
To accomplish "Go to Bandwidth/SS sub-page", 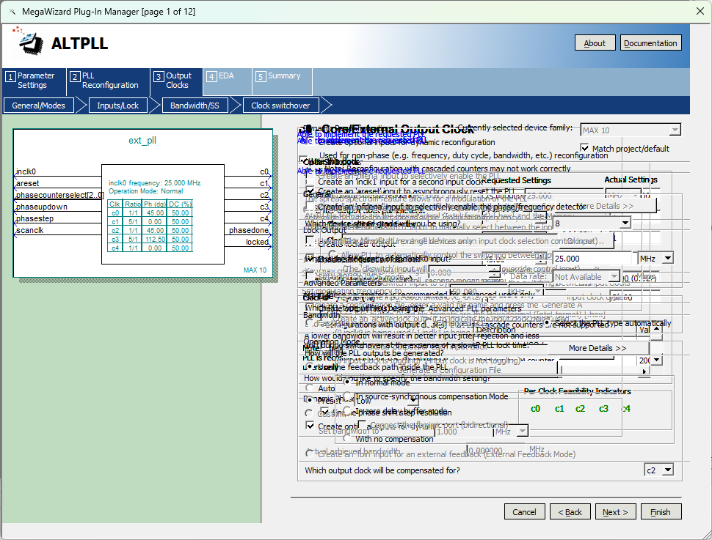I will (x=195, y=106).
